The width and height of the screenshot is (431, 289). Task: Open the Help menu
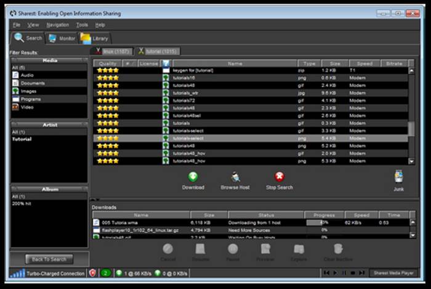(x=100, y=25)
